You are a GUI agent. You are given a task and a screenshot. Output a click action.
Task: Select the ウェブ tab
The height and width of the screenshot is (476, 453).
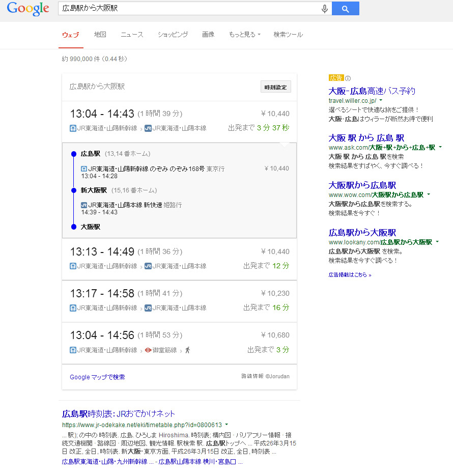click(x=71, y=35)
